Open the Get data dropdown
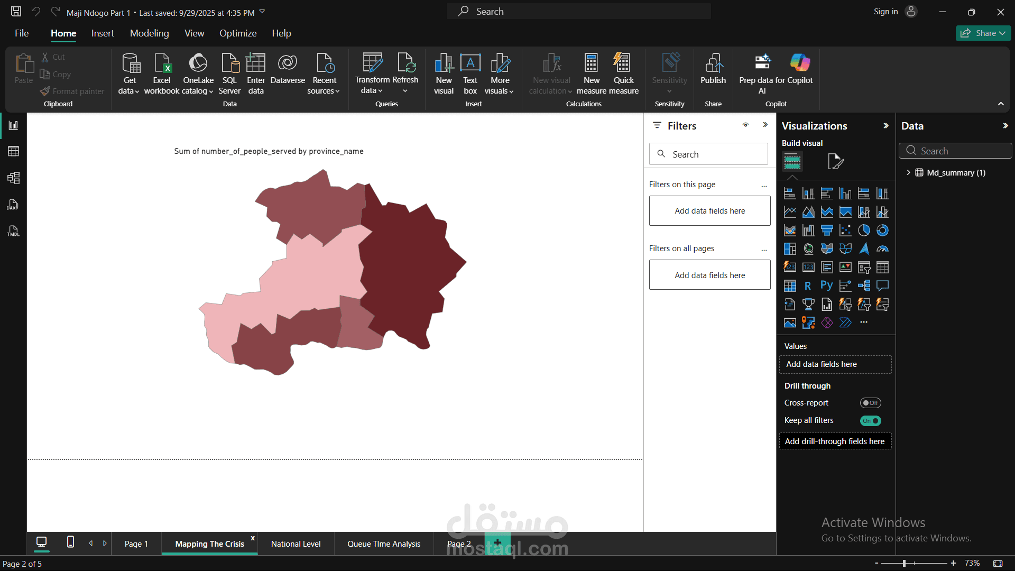Screen dimensions: 1015x571 129,86
